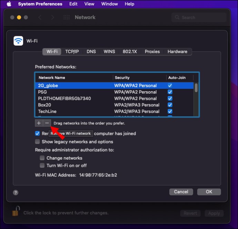Open the Edit menu
This screenshot has height=229, width=238.
(73, 4)
